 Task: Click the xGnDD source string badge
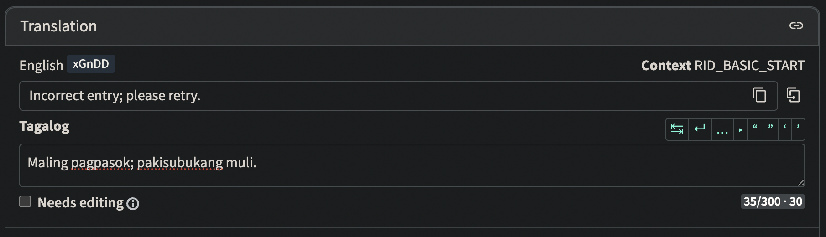(91, 64)
